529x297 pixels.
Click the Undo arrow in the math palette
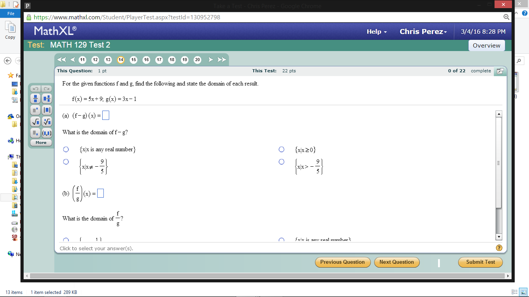click(35, 88)
